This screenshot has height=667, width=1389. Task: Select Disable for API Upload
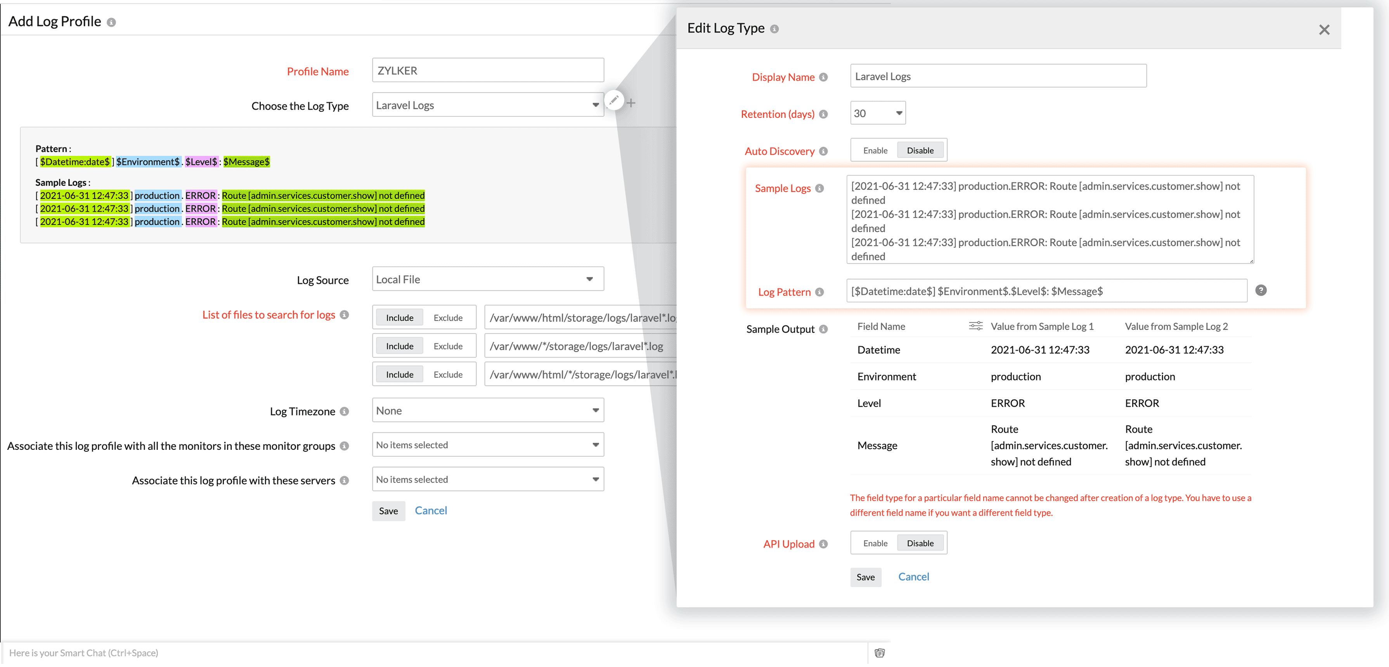(x=920, y=543)
